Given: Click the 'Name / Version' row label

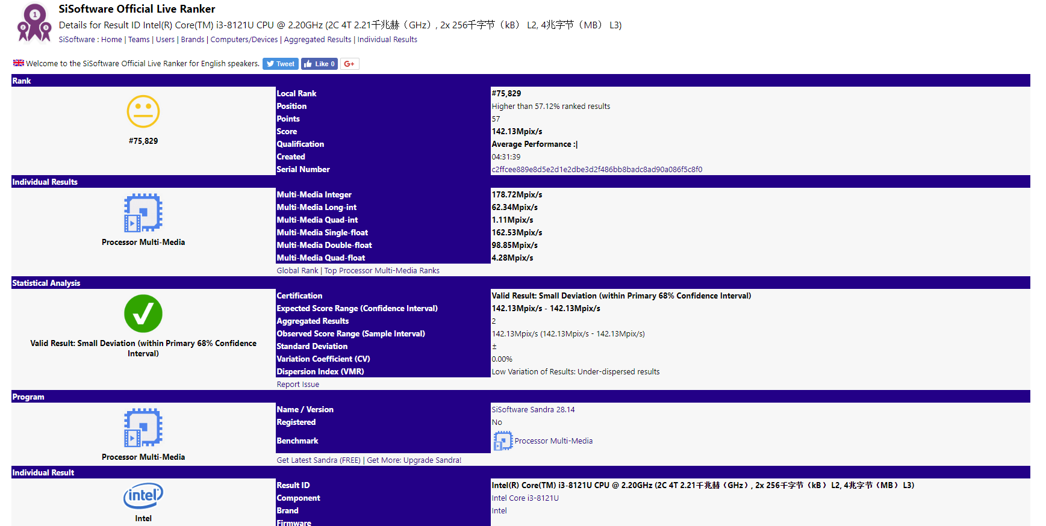Looking at the screenshot, I should point(305,410).
